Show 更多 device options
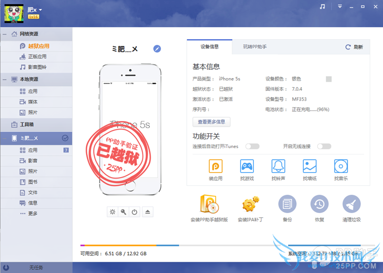 point(36,213)
